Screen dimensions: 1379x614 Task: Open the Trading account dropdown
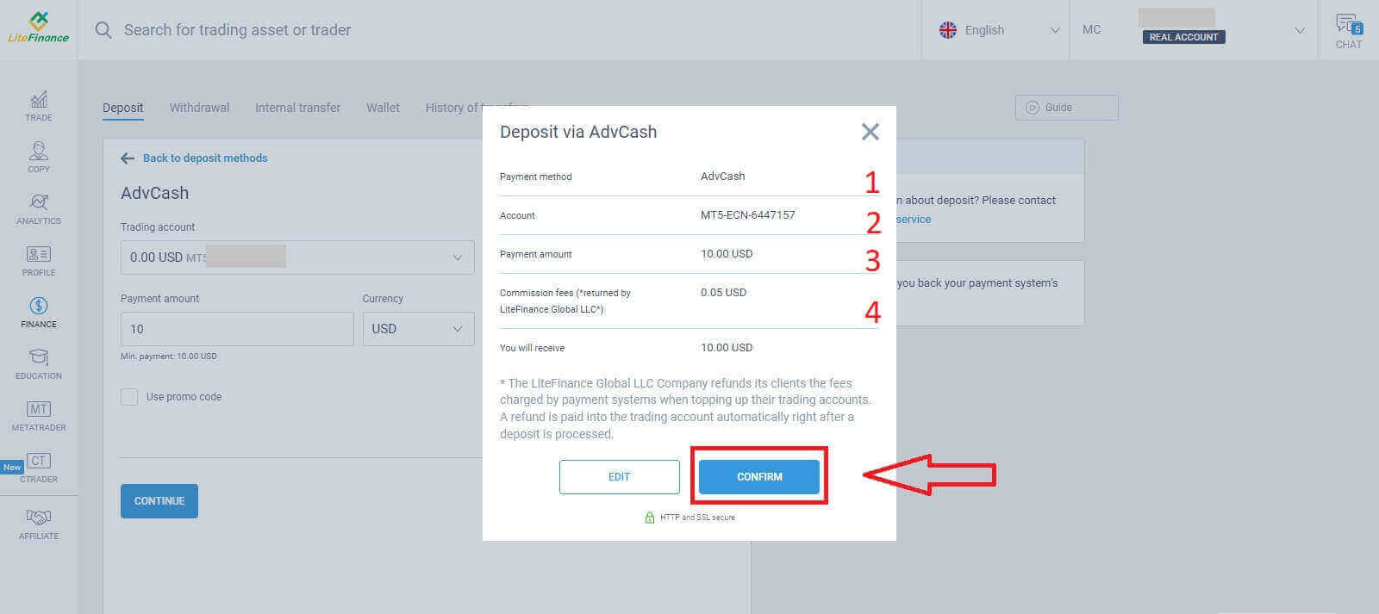[x=297, y=257]
